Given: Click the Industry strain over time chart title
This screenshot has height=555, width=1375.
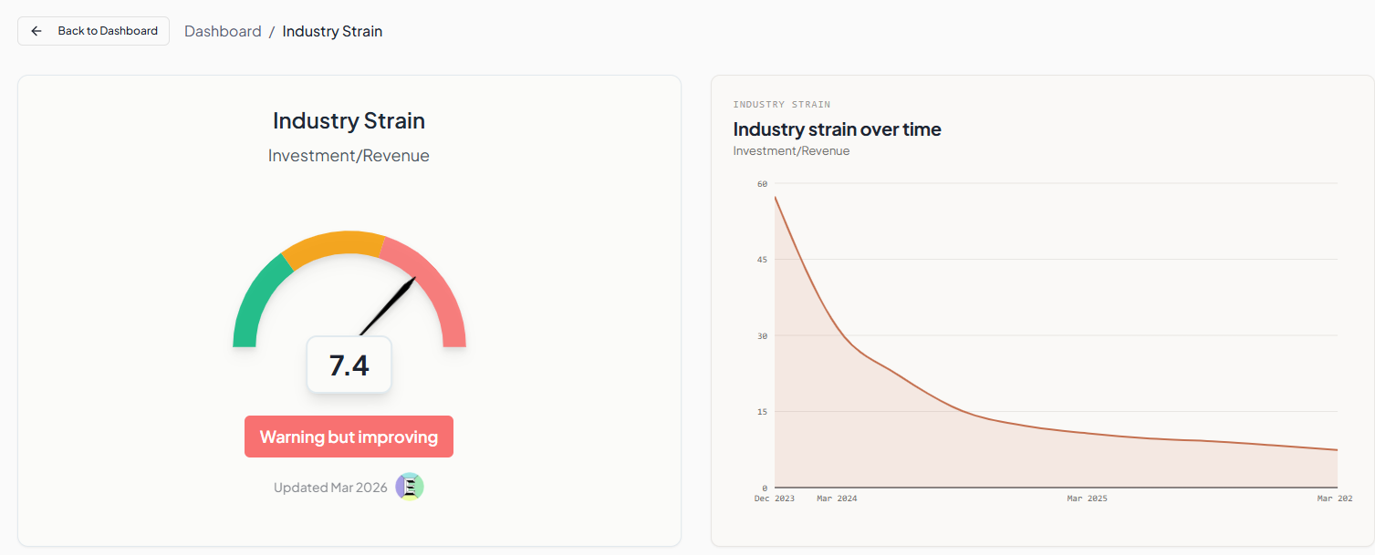Looking at the screenshot, I should [837, 129].
